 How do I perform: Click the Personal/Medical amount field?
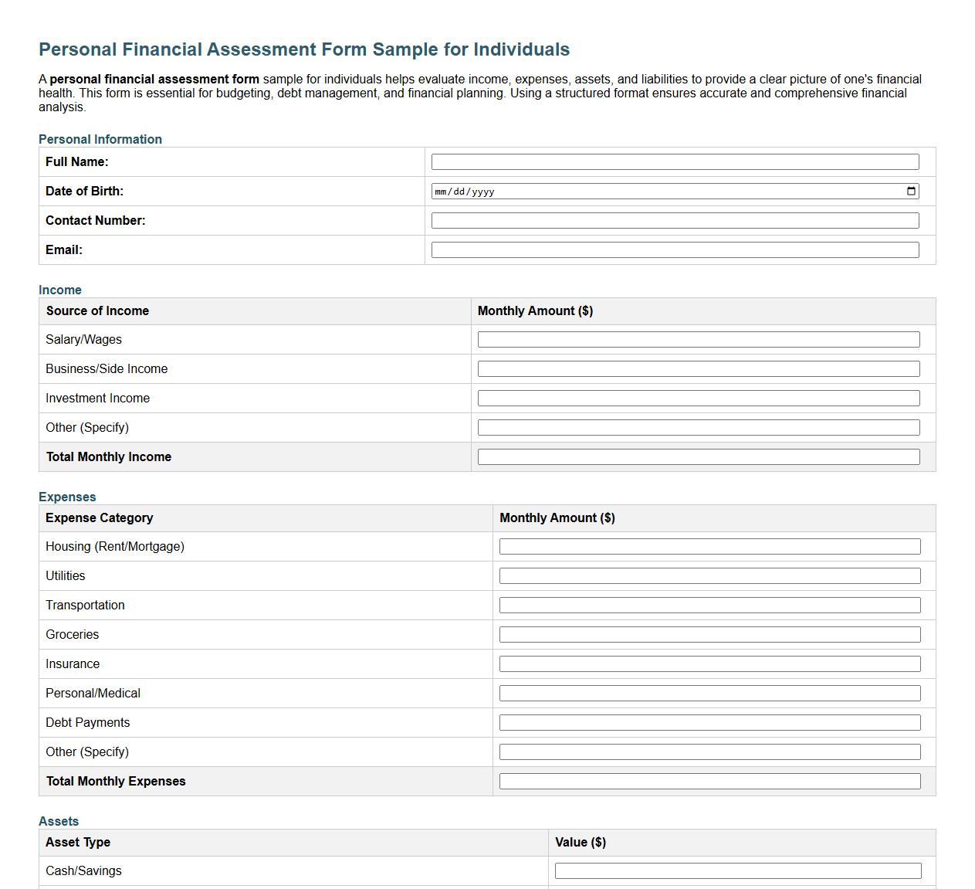pyautogui.click(x=710, y=693)
